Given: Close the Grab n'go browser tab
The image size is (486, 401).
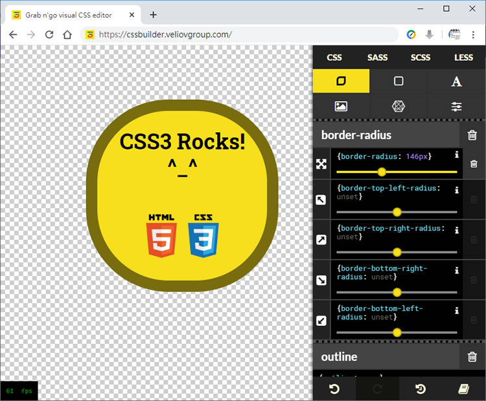Looking at the screenshot, I should 132,15.
